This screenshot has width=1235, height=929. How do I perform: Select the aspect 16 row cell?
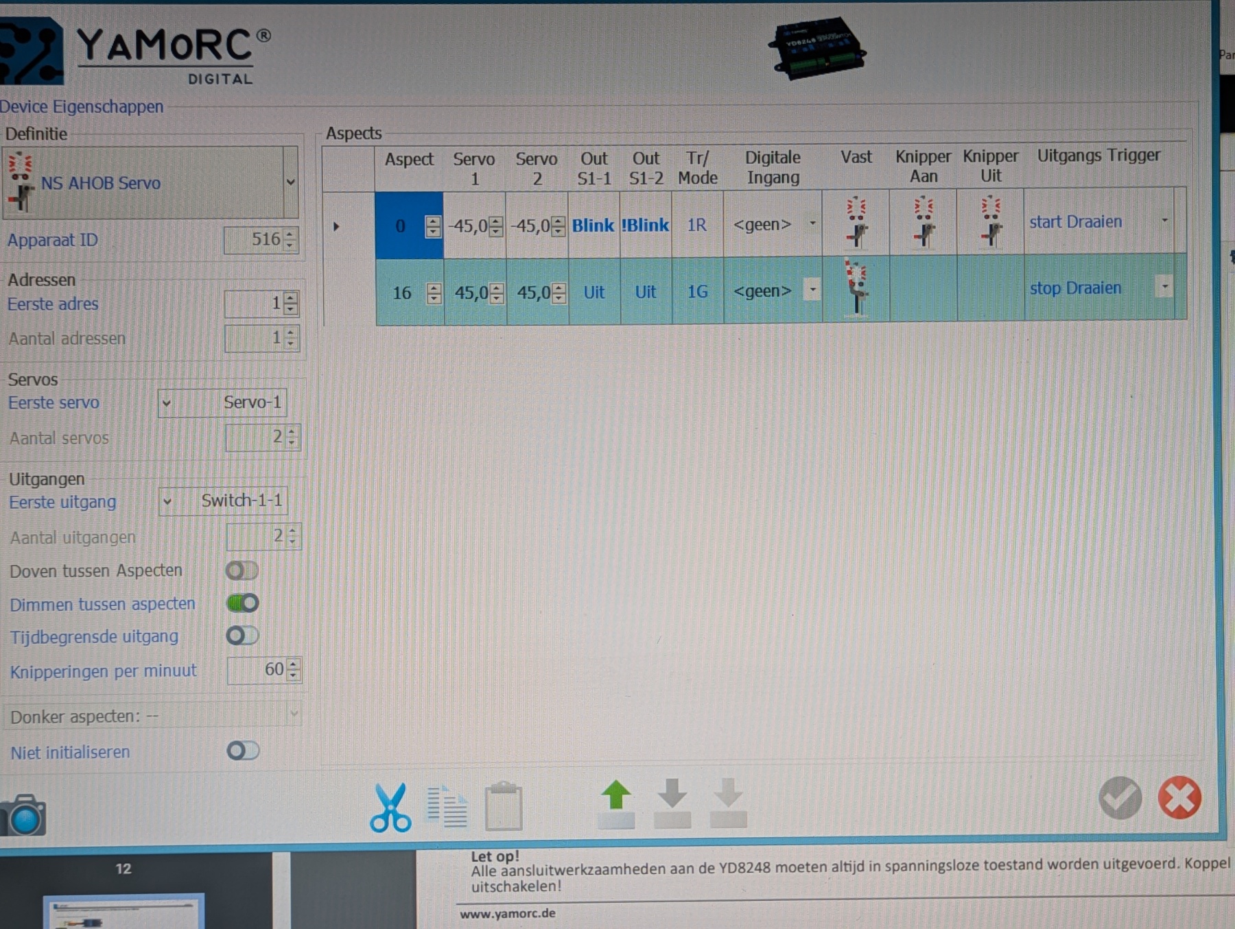402,293
